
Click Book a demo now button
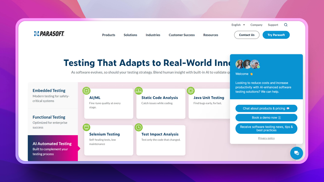click(x=266, y=117)
